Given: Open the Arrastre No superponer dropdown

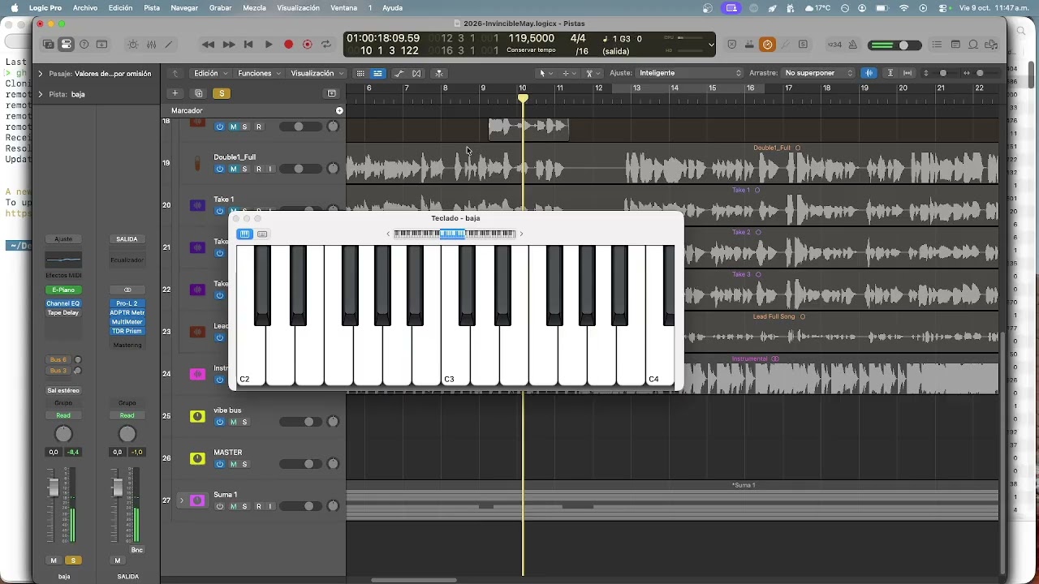Looking at the screenshot, I should coord(820,73).
